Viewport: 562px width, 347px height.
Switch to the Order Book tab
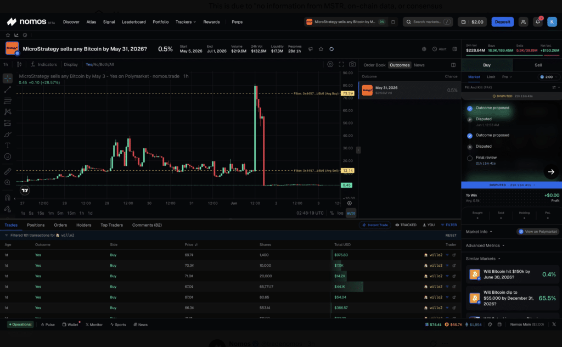[x=374, y=65]
